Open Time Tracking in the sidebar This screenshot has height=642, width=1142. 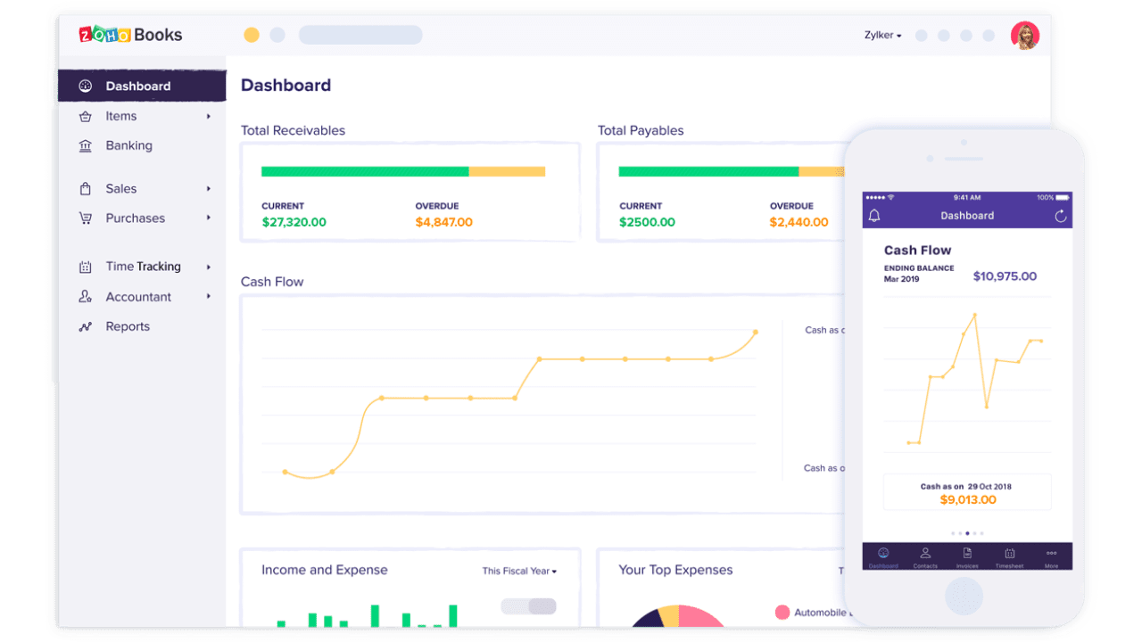click(142, 267)
